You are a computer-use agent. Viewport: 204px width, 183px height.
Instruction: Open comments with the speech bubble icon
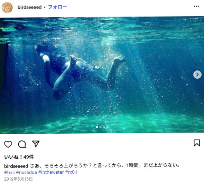[22, 144]
